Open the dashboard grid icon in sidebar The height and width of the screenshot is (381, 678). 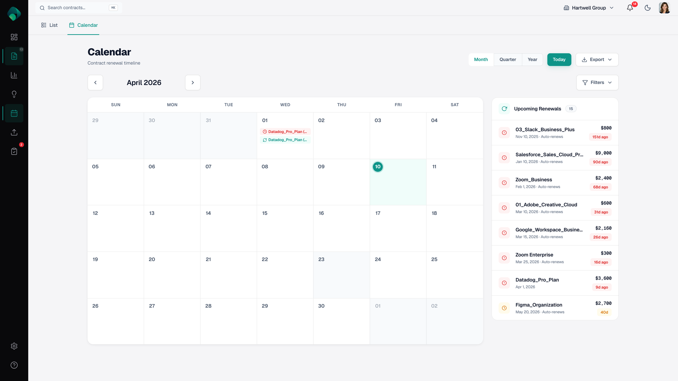(x=14, y=37)
